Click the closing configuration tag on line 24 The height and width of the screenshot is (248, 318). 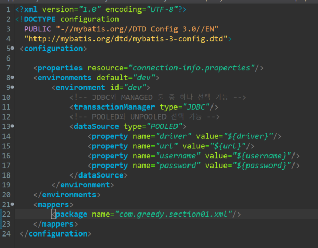[x=55, y=234]
